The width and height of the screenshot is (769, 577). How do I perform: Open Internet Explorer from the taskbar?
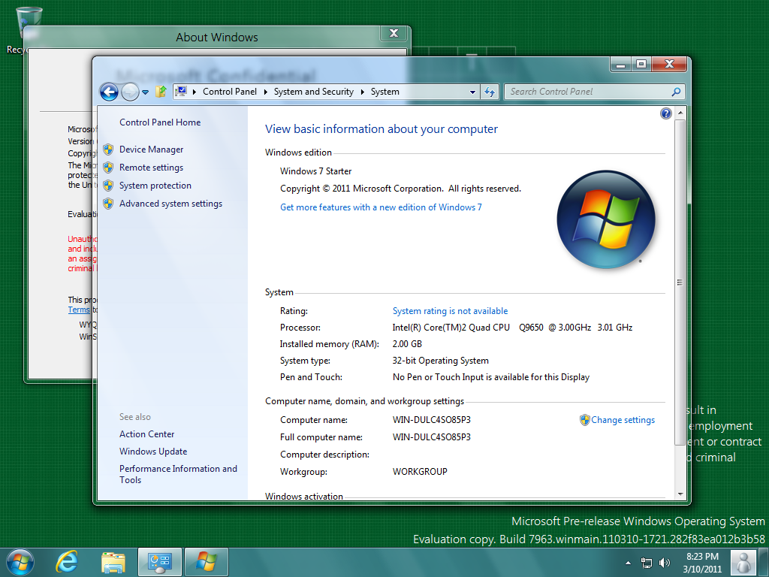pyautogui.click(x=68, y=561)
